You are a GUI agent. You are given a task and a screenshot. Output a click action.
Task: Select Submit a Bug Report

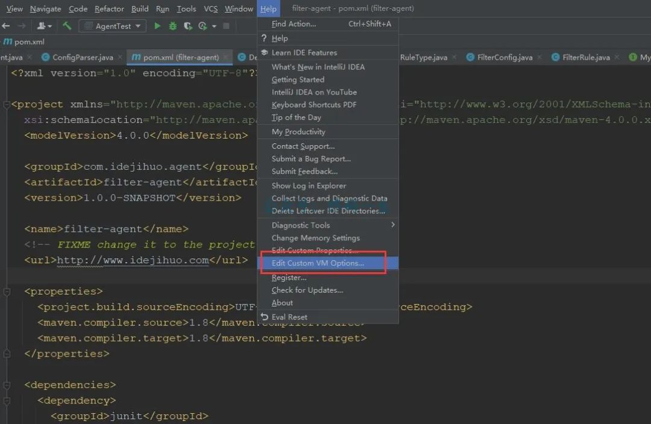[328, 159]
